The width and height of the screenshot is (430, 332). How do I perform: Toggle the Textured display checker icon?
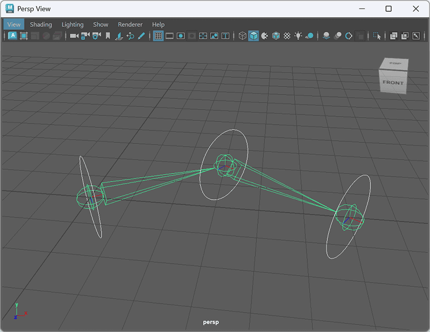click(287, 36)
